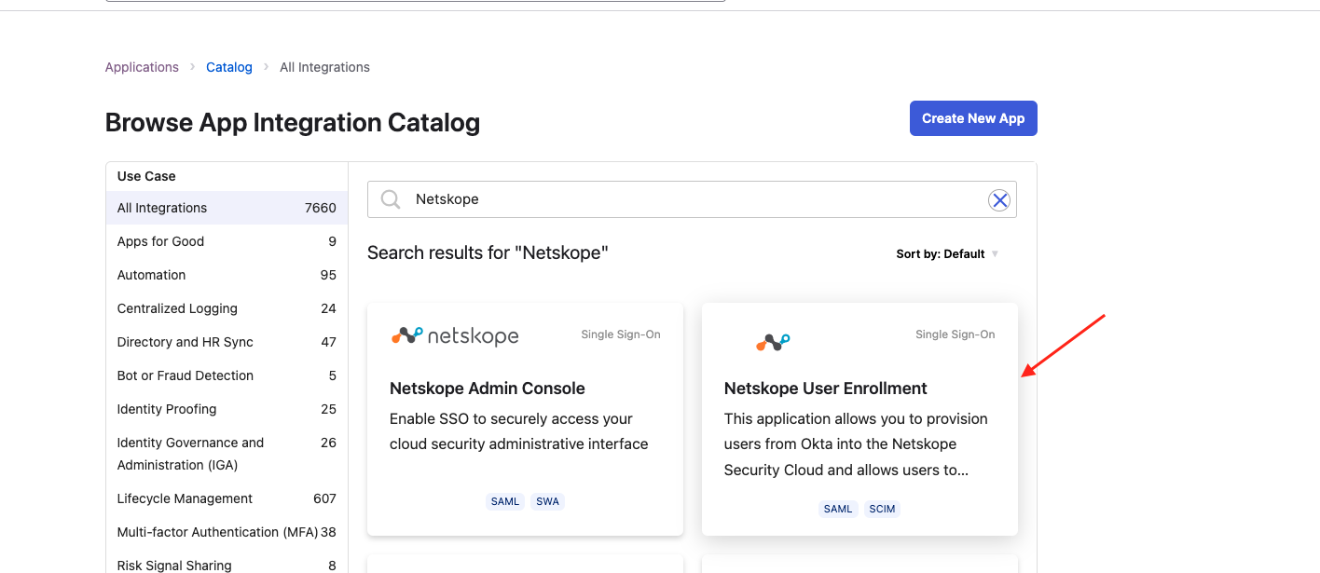Click All Integrations breadcrumb text
Viewport: 1320px width, 573px height.
click(324, 67)
